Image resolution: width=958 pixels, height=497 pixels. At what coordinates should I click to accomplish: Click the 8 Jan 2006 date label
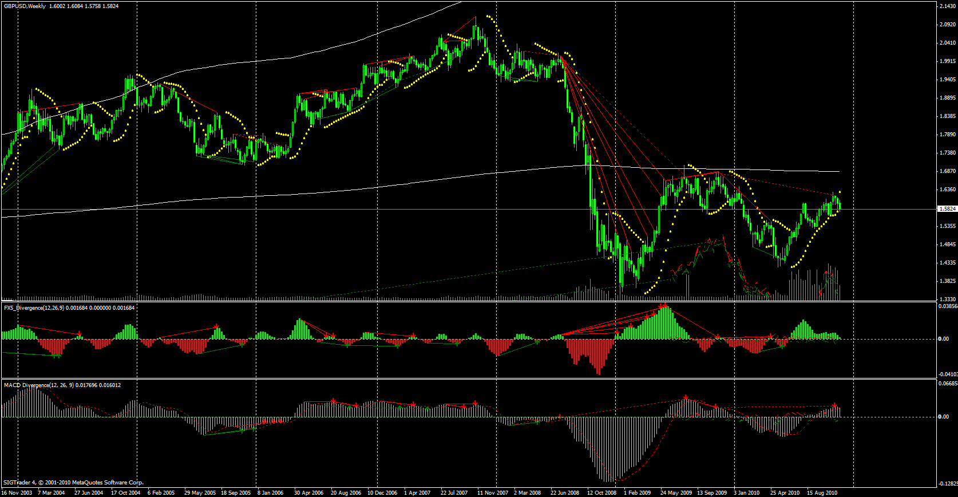[x=271, y=492]
